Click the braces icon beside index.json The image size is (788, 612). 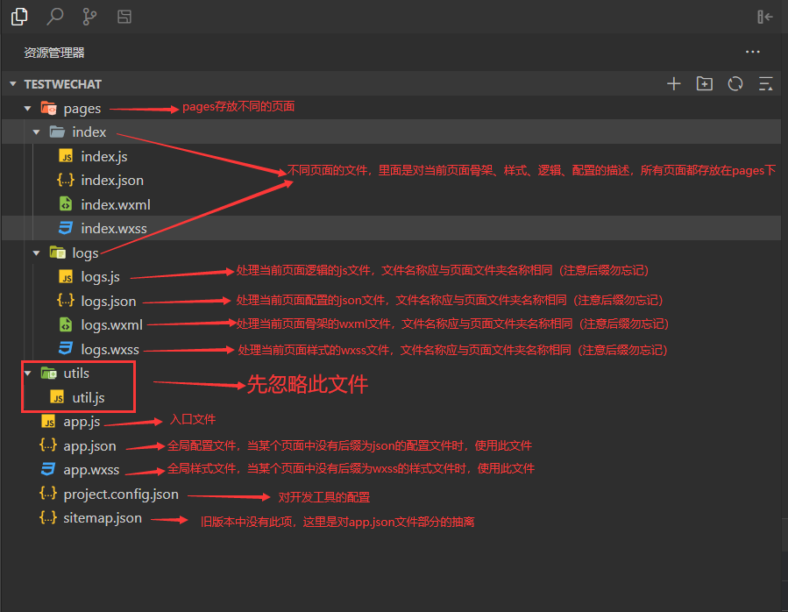click(66, 180)
